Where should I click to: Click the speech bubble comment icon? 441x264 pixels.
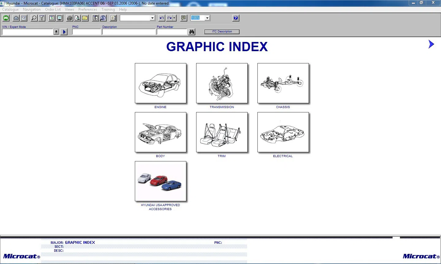coord(184,18)
